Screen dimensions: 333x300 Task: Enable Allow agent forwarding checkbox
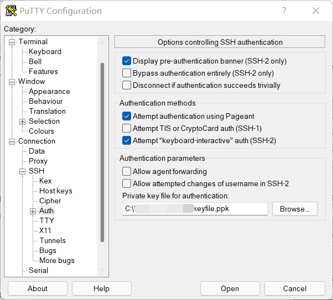pyautogui.click(x=127, y=171)
